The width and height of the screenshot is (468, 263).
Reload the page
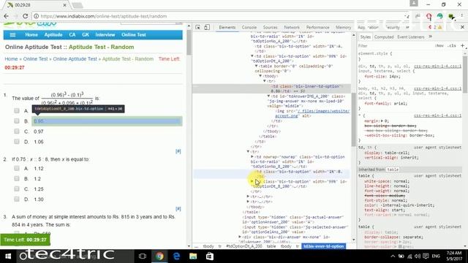(x=26, y=16)
